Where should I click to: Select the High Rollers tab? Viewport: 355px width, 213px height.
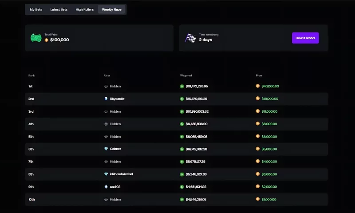[85, 9]
